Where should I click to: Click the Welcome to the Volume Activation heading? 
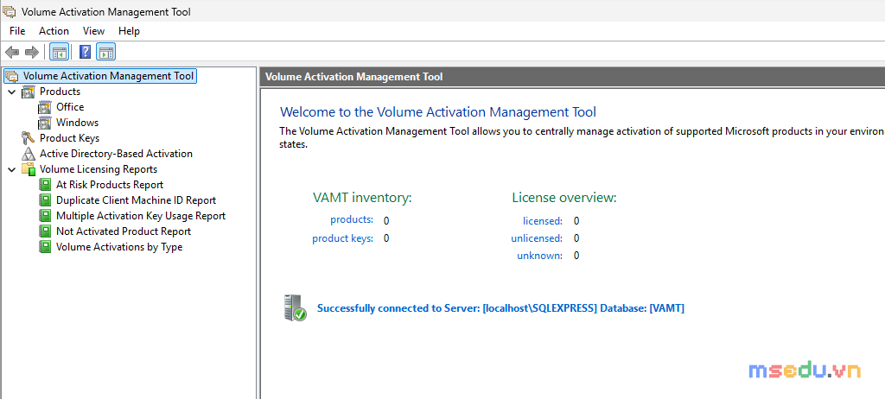tap(438, 111)
